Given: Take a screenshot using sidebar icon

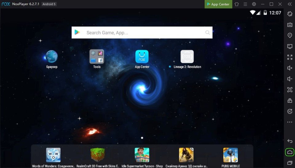Looking at the screenshot, I should 289,90.
